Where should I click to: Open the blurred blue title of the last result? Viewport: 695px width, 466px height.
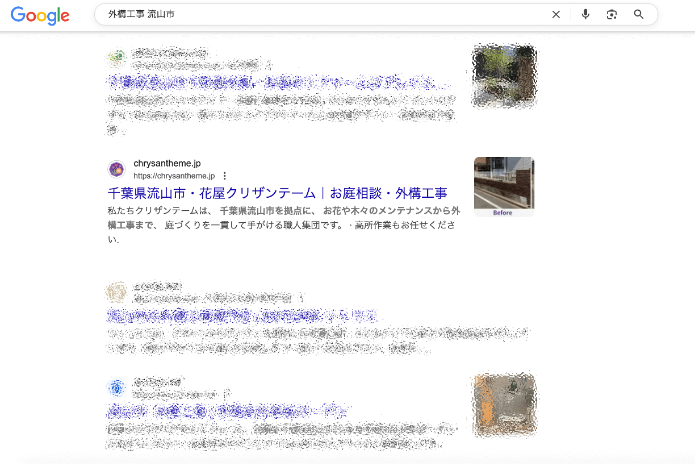click(x=227, y=410)
